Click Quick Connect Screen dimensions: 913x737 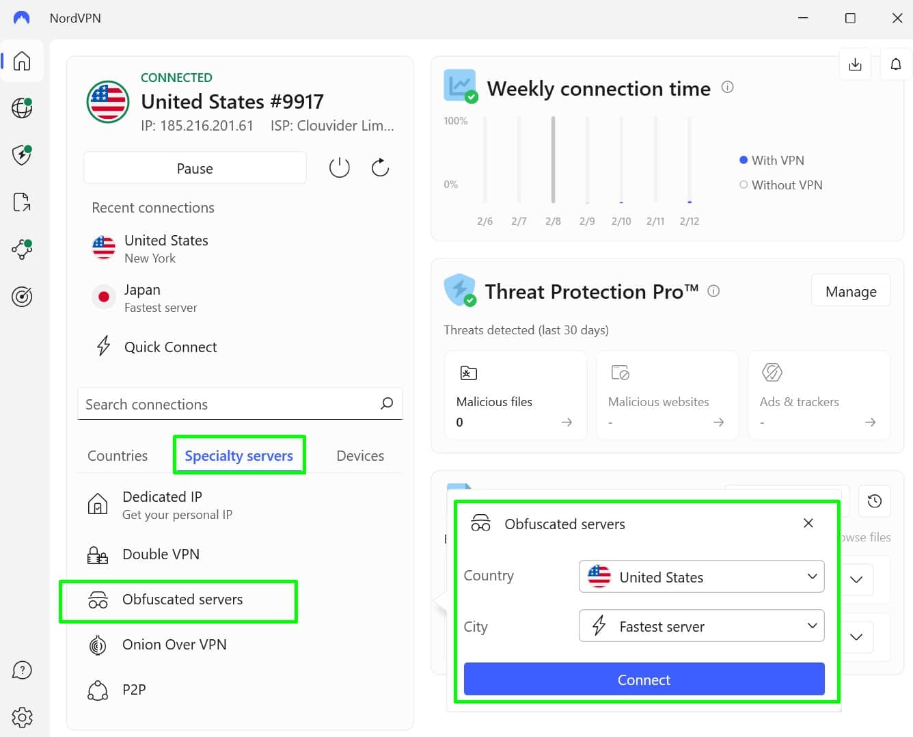point(170,347)
